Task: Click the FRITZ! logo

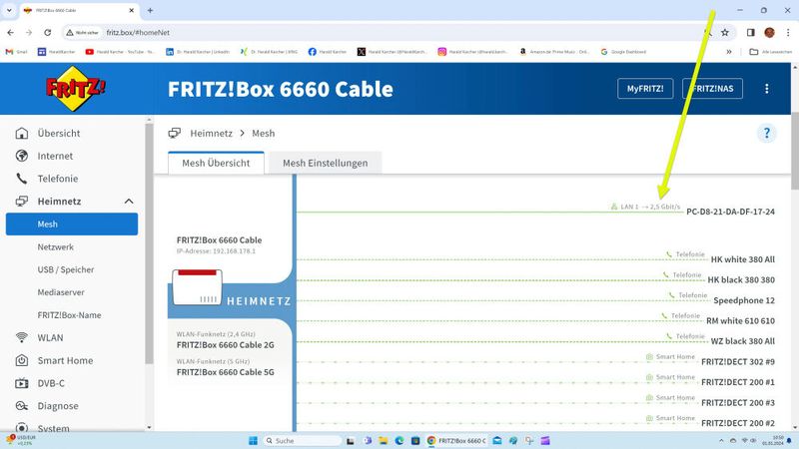Action: coord(76,89)
